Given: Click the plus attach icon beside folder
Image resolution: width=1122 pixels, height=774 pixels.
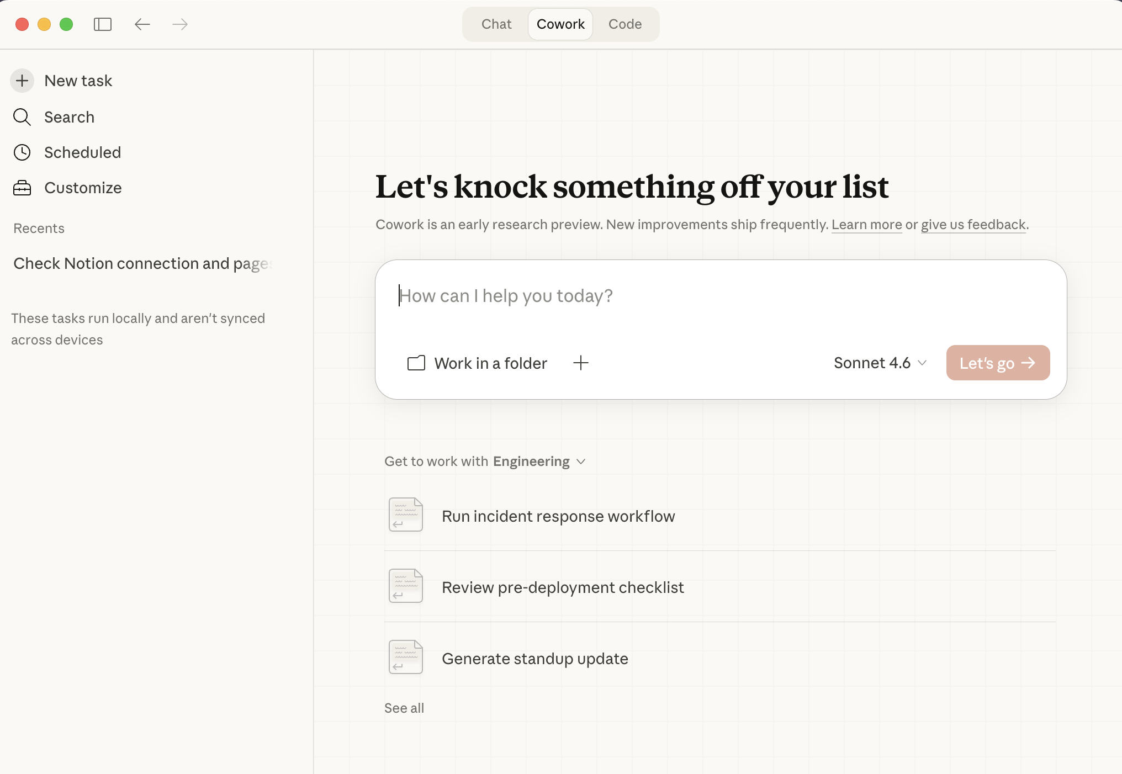Looking at the screenshot, I should click(581, 363).
